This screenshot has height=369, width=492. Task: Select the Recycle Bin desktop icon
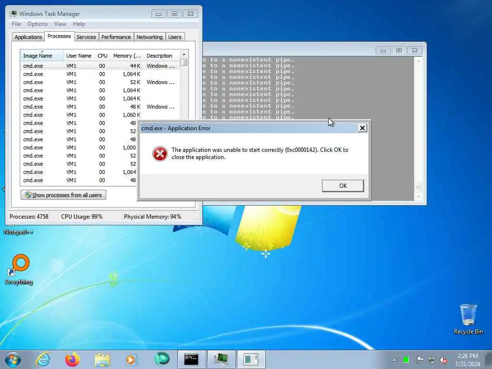click(x=468, y=319)
